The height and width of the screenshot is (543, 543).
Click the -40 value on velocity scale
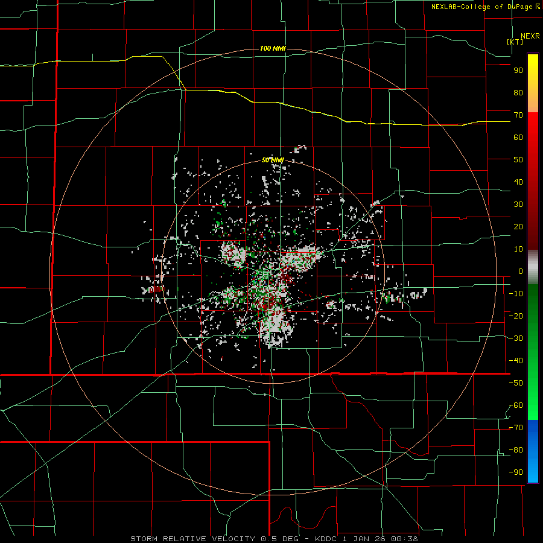(516, 361)
